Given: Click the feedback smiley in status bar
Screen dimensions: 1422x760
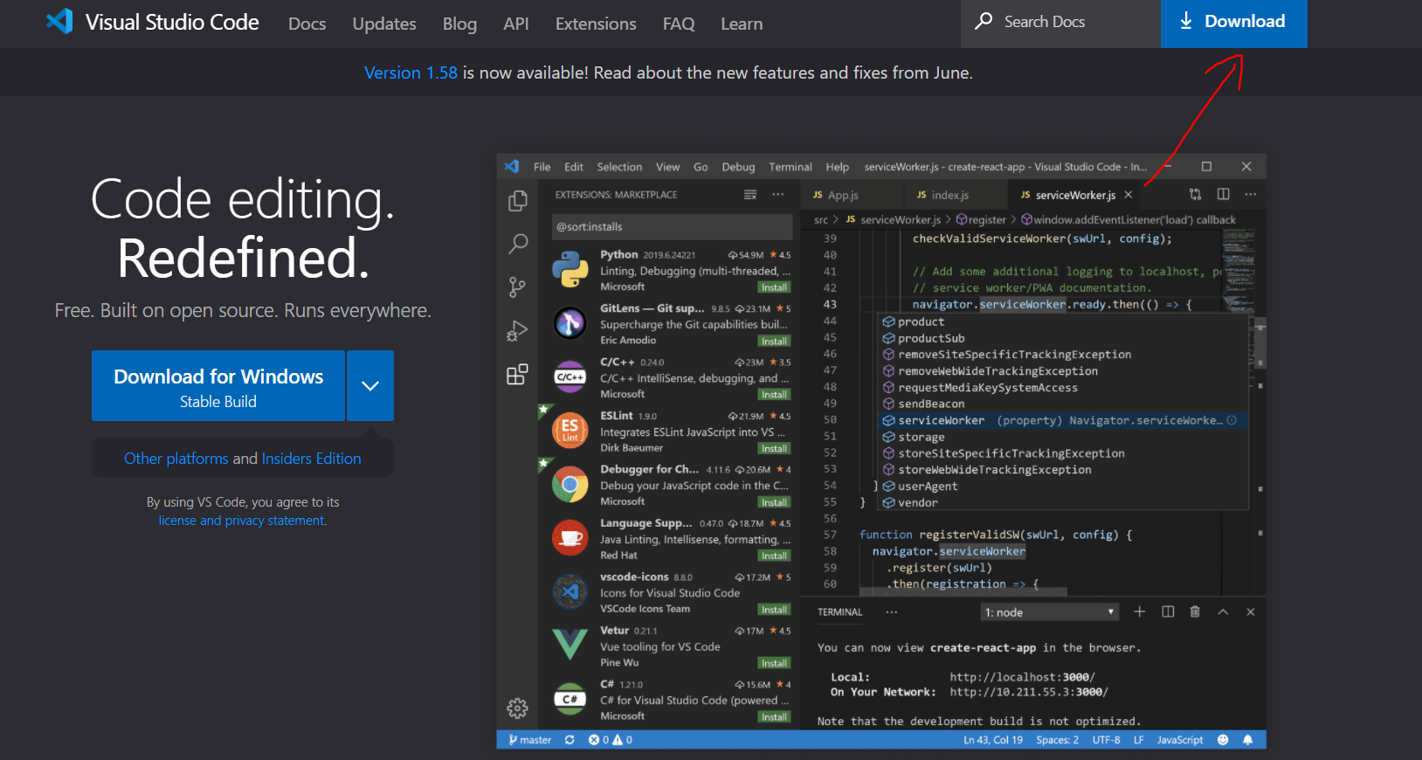Looking at the screenshot, I should click(x=1223, y=740).
